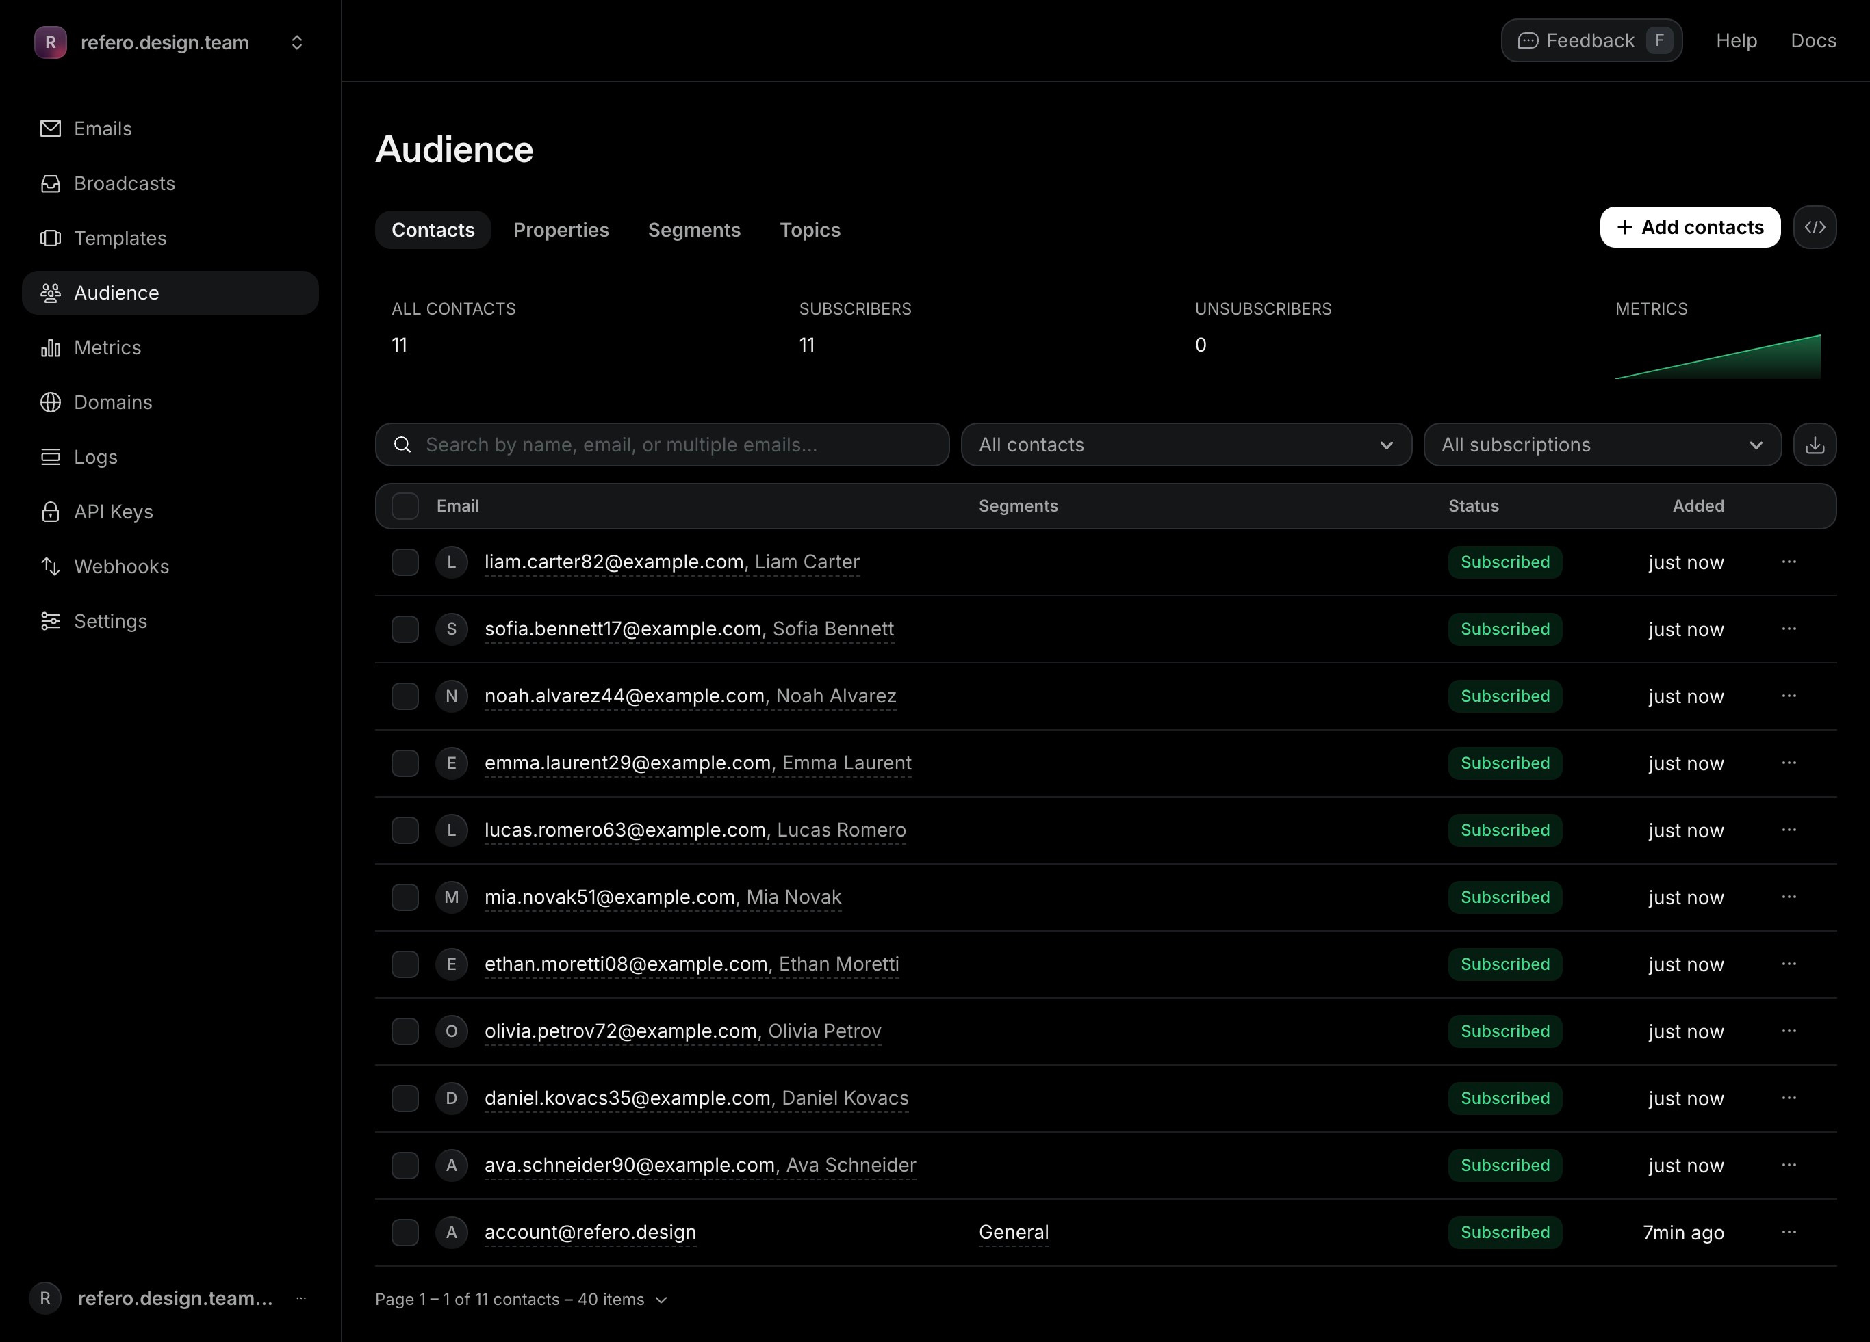Toggle the select-all checkbox in table header
This screenshot has height=1342, width=1870.
click(405, 506)
